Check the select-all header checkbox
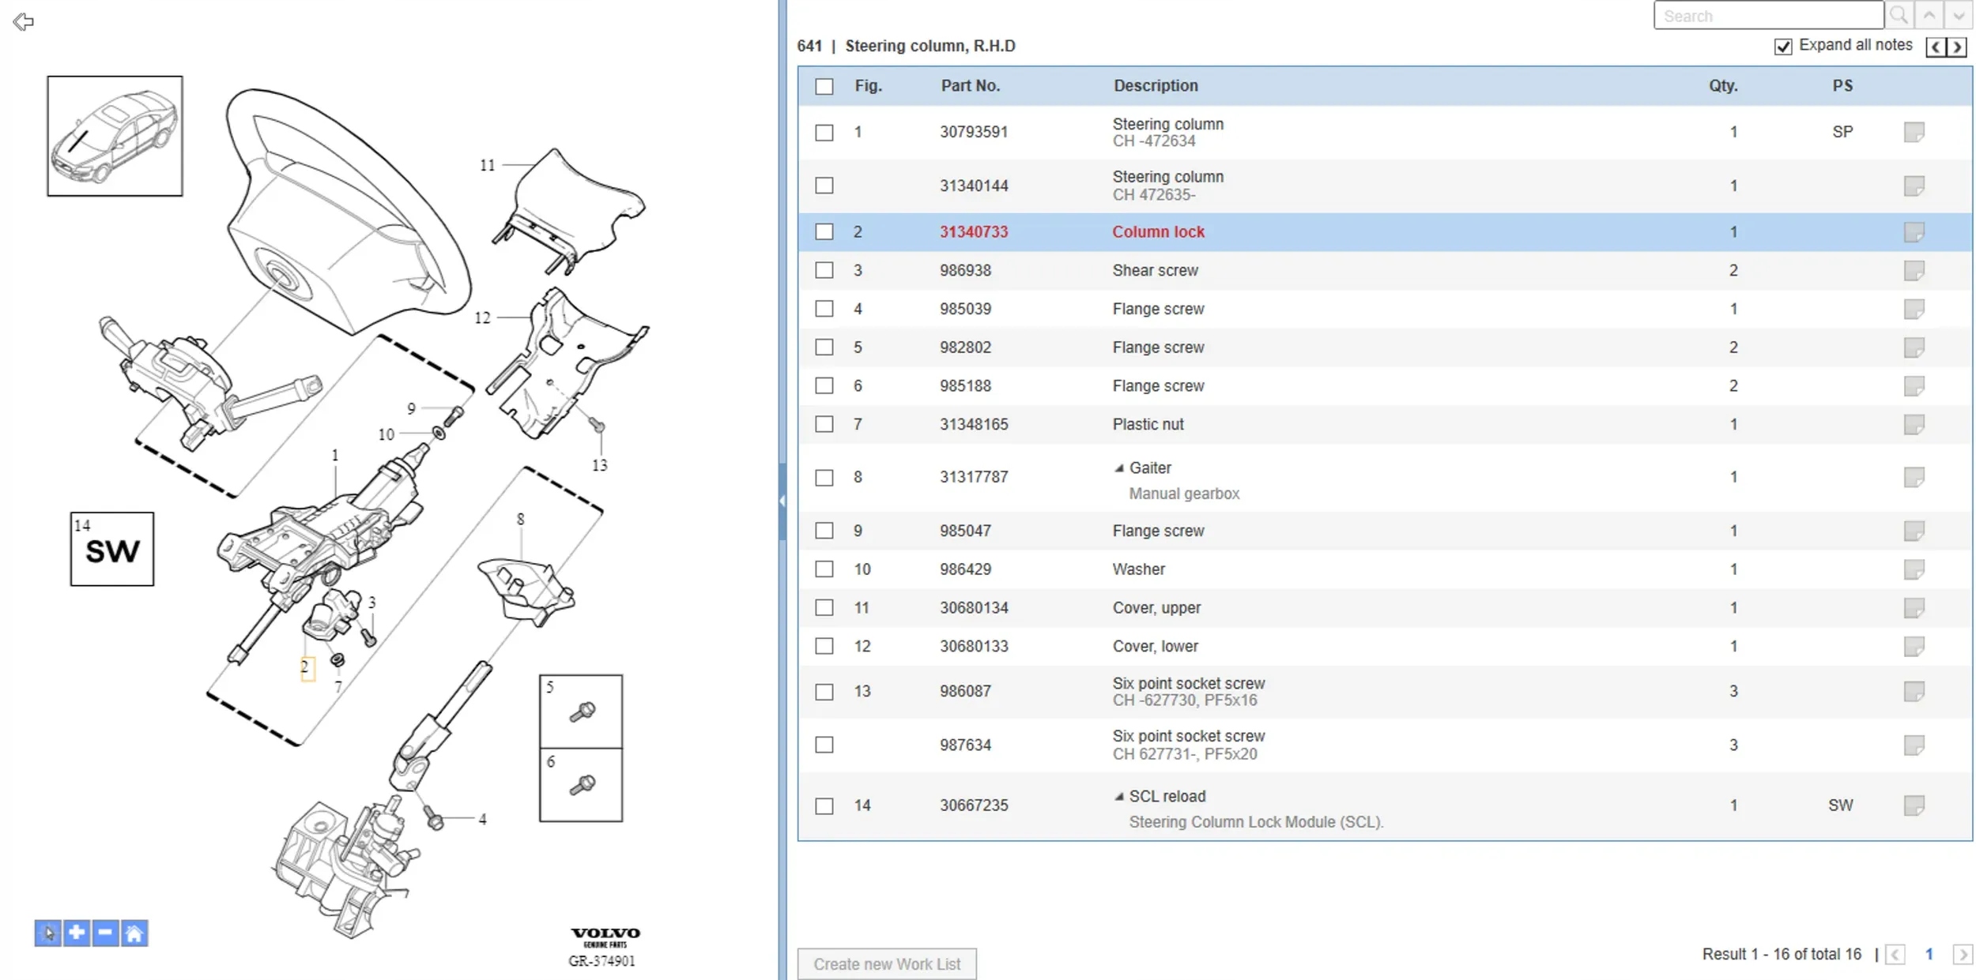The height and width of the screenshot is (980, 1976). [824, 86]
